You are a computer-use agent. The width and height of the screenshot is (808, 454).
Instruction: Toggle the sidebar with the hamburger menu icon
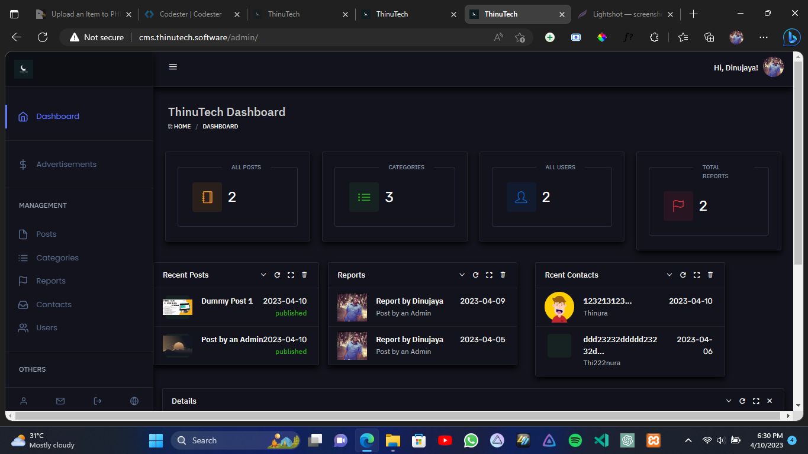point(173,67)
